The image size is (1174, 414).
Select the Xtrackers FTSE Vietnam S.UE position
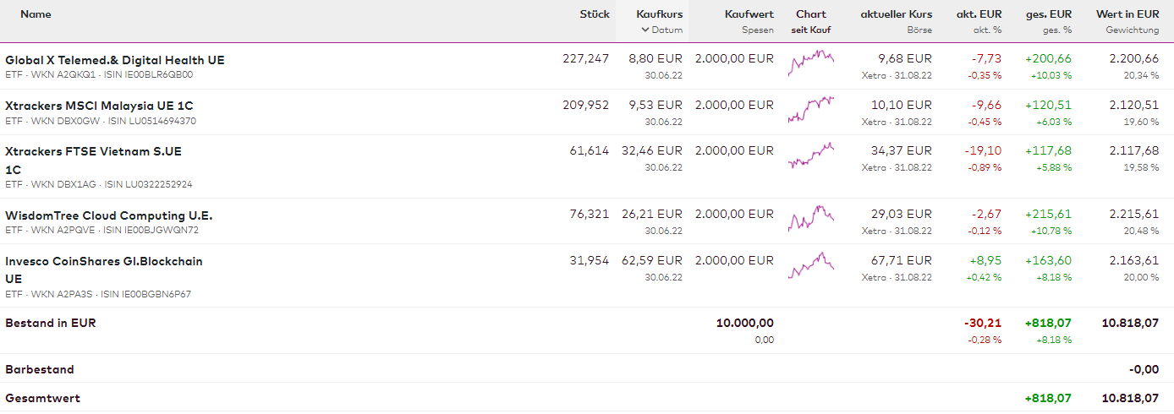(x=93, y=151)
